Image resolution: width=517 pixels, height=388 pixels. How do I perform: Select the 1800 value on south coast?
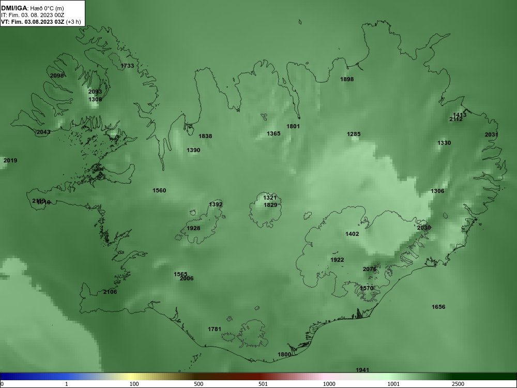point(284,354)
